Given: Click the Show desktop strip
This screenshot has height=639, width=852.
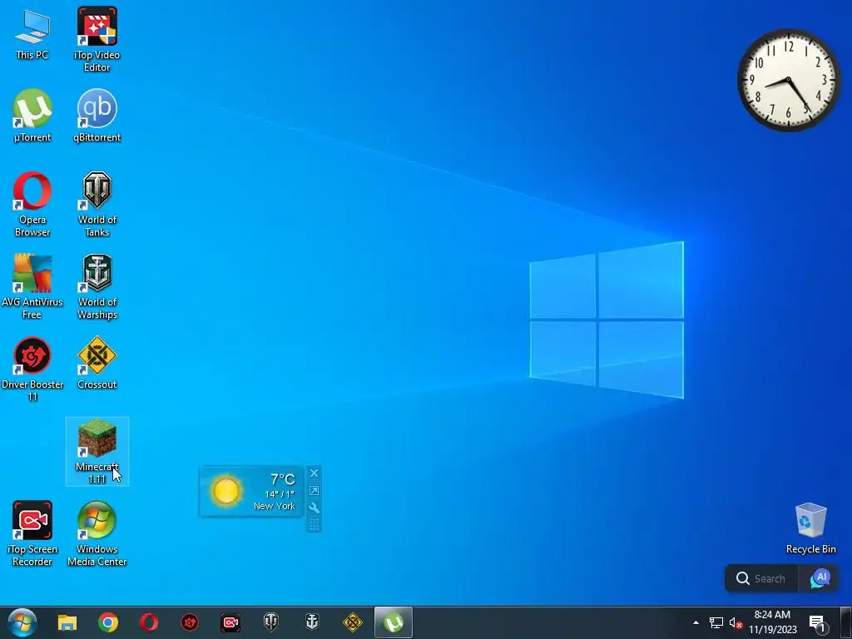Looking at the screenshot, I should (x=846, y=622).
